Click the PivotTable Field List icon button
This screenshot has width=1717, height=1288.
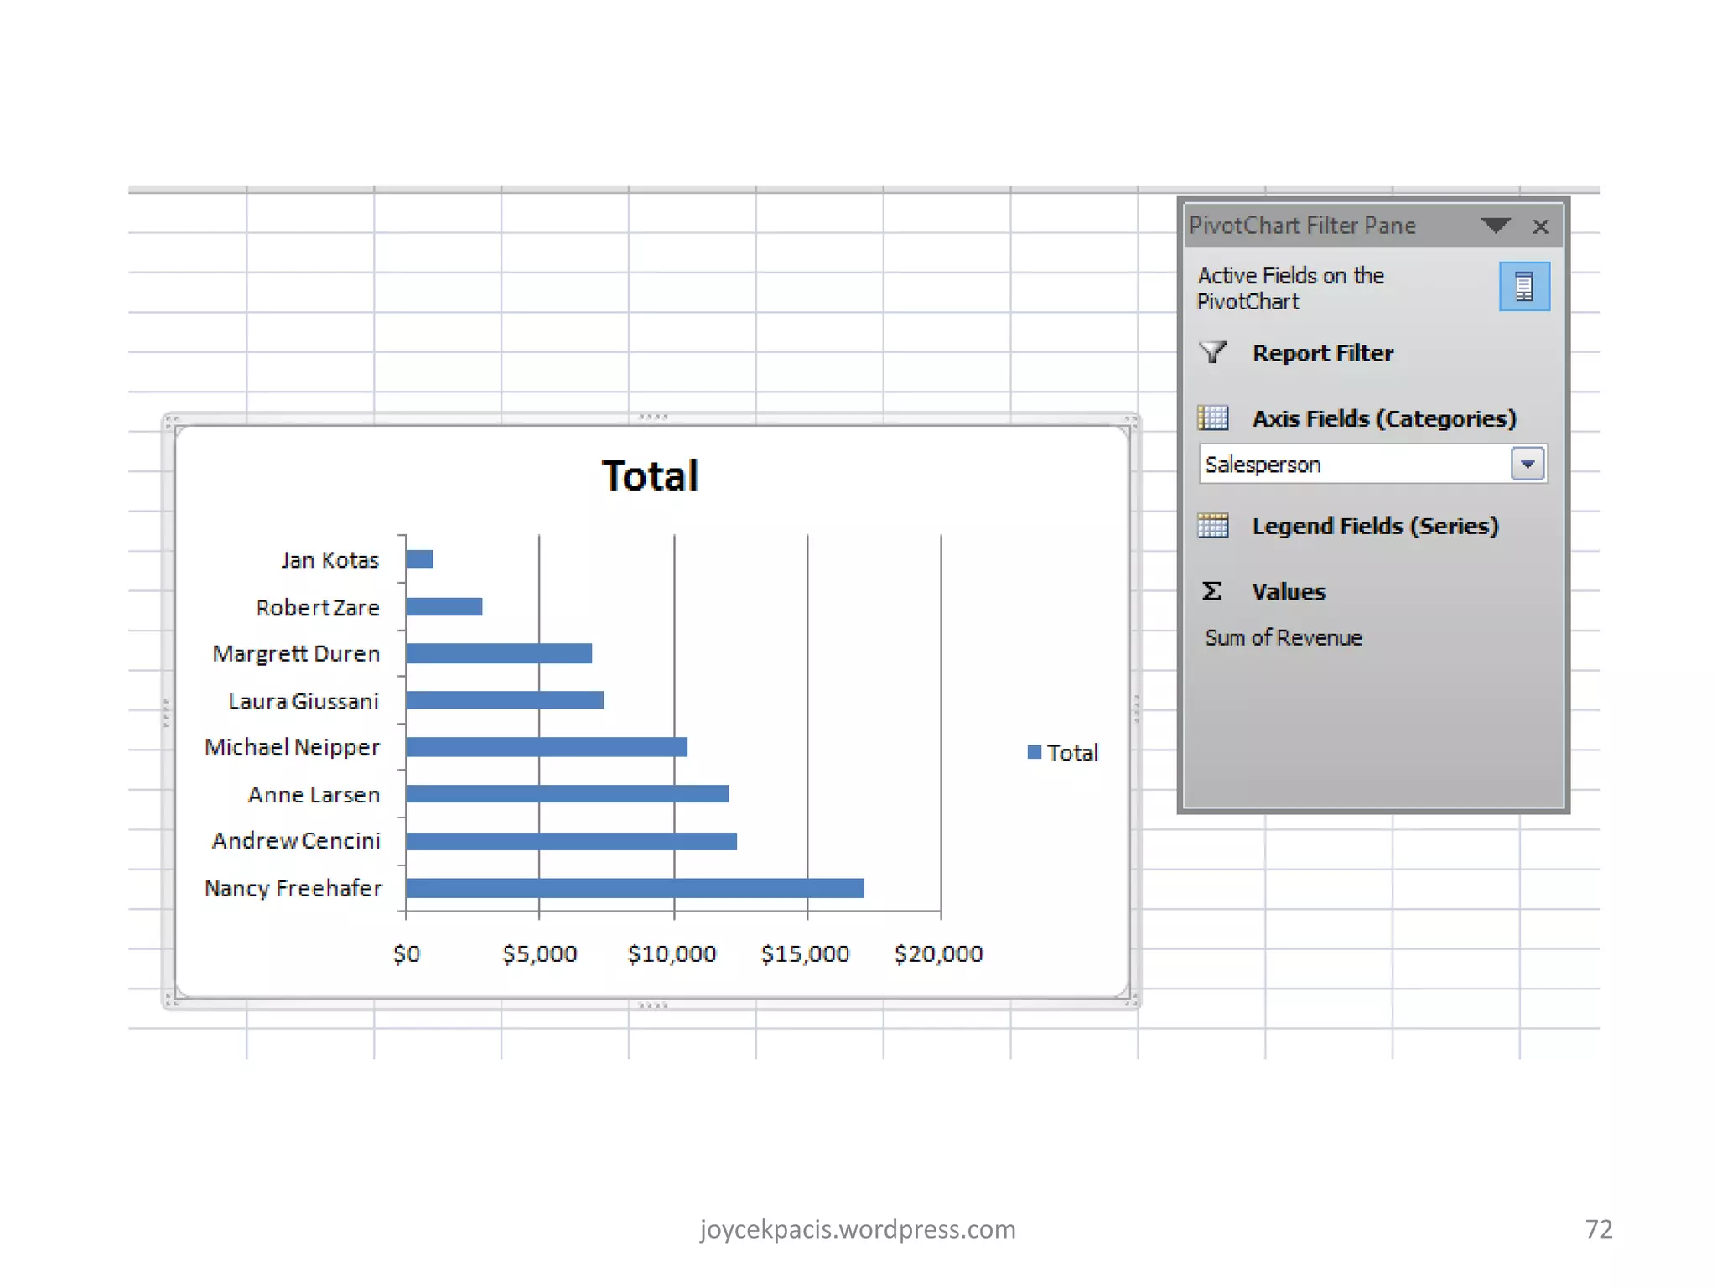pos(1523,287)
